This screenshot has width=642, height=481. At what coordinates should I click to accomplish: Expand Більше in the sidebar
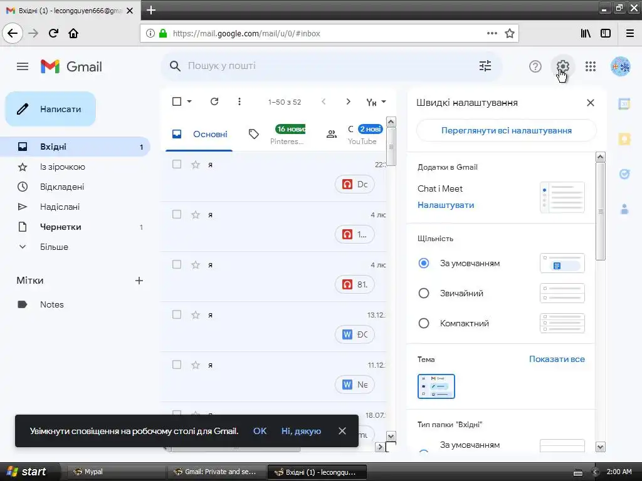pyautogui.click(x=54, y=247)
